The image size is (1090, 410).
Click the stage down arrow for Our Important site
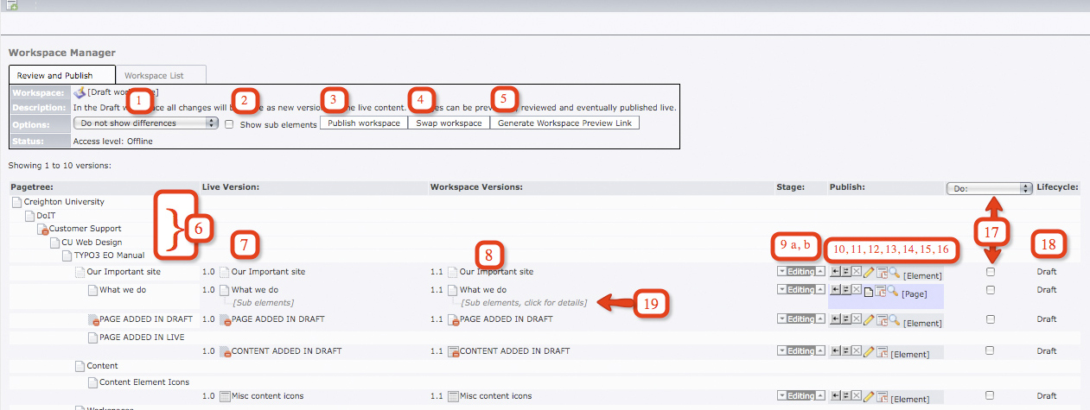click(x=782, y=272)
